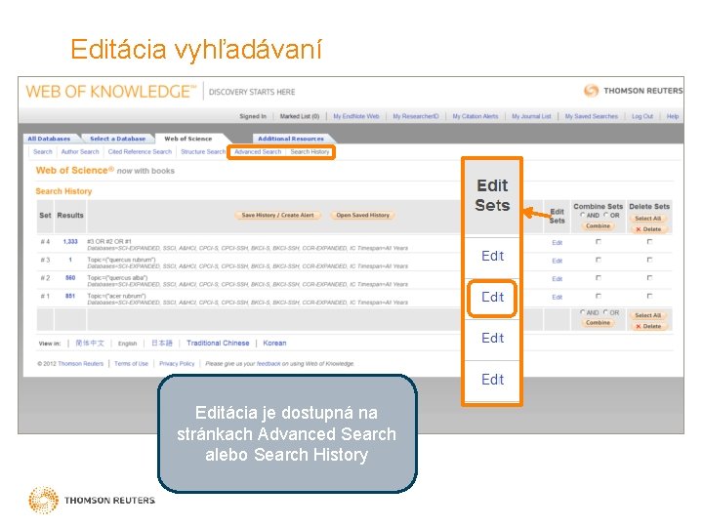Click the small Edit link for set #3

557,261
